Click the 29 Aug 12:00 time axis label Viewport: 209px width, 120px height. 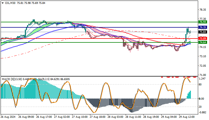pos(187,117)
